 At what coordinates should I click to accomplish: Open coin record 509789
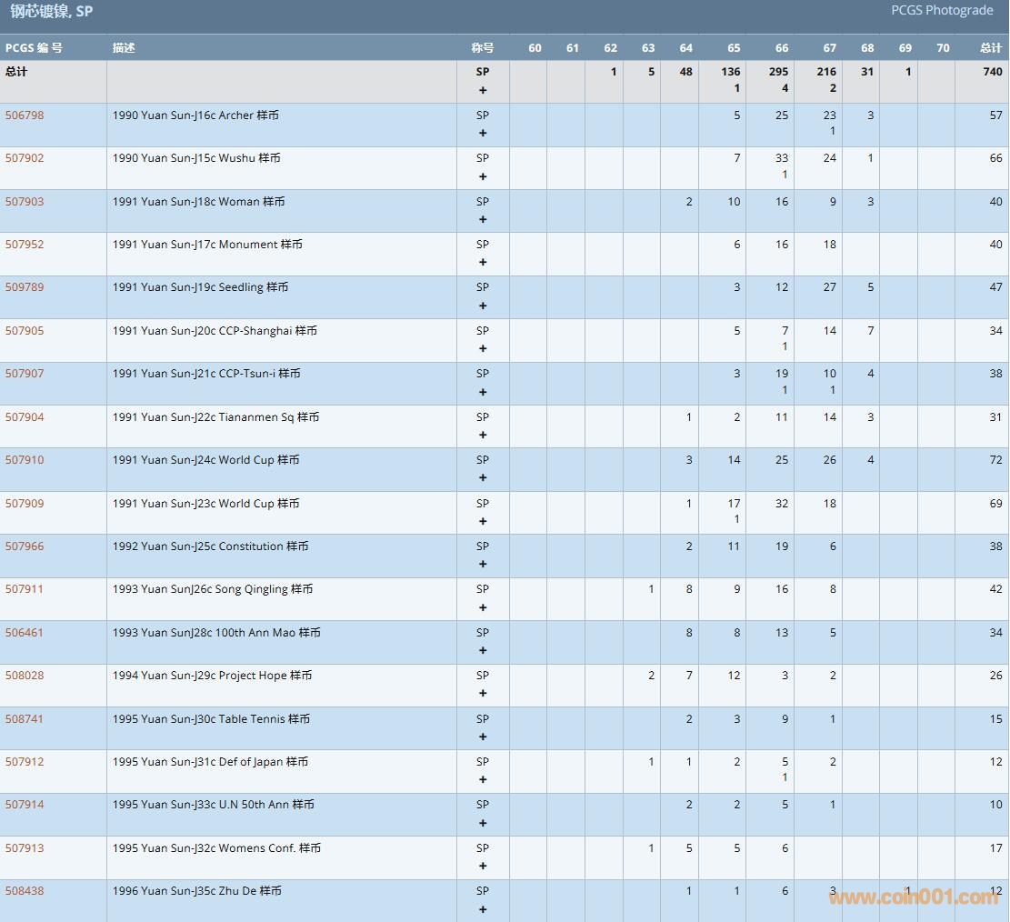[25, 287]
